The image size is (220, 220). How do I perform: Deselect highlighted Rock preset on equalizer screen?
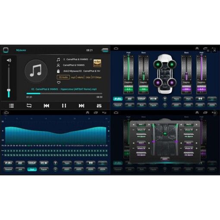(x=32, y=169)
